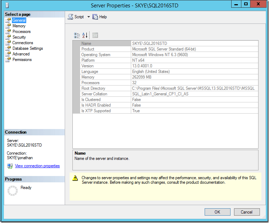
Task: Click the True value for XTP Supported
Action: point(136,111)
